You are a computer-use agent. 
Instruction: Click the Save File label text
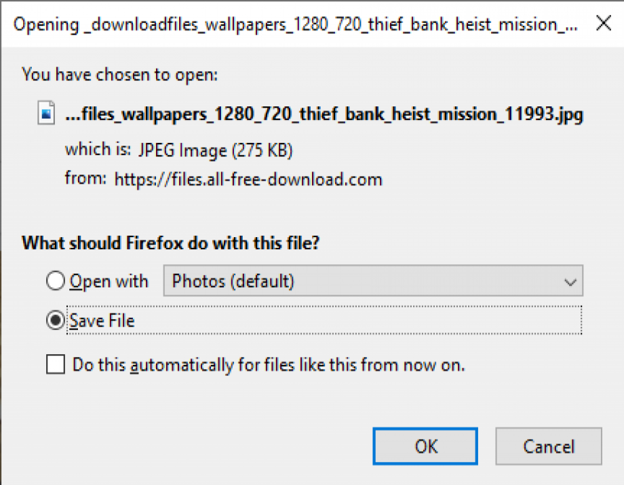102,320
